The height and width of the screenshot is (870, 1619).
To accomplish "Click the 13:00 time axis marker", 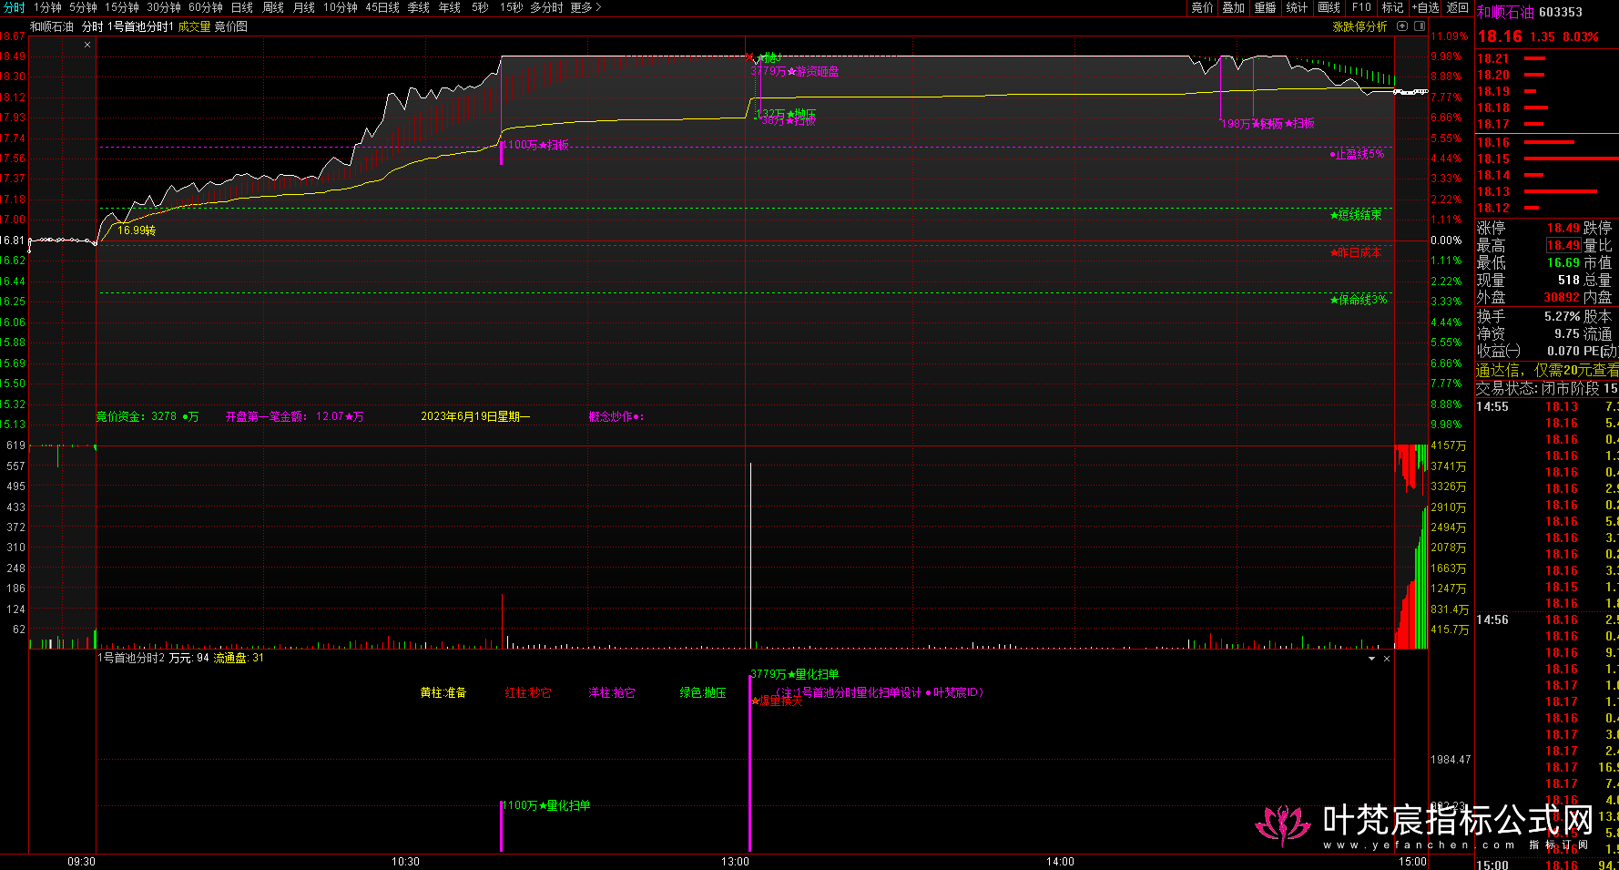I will (x=736, y=862).
